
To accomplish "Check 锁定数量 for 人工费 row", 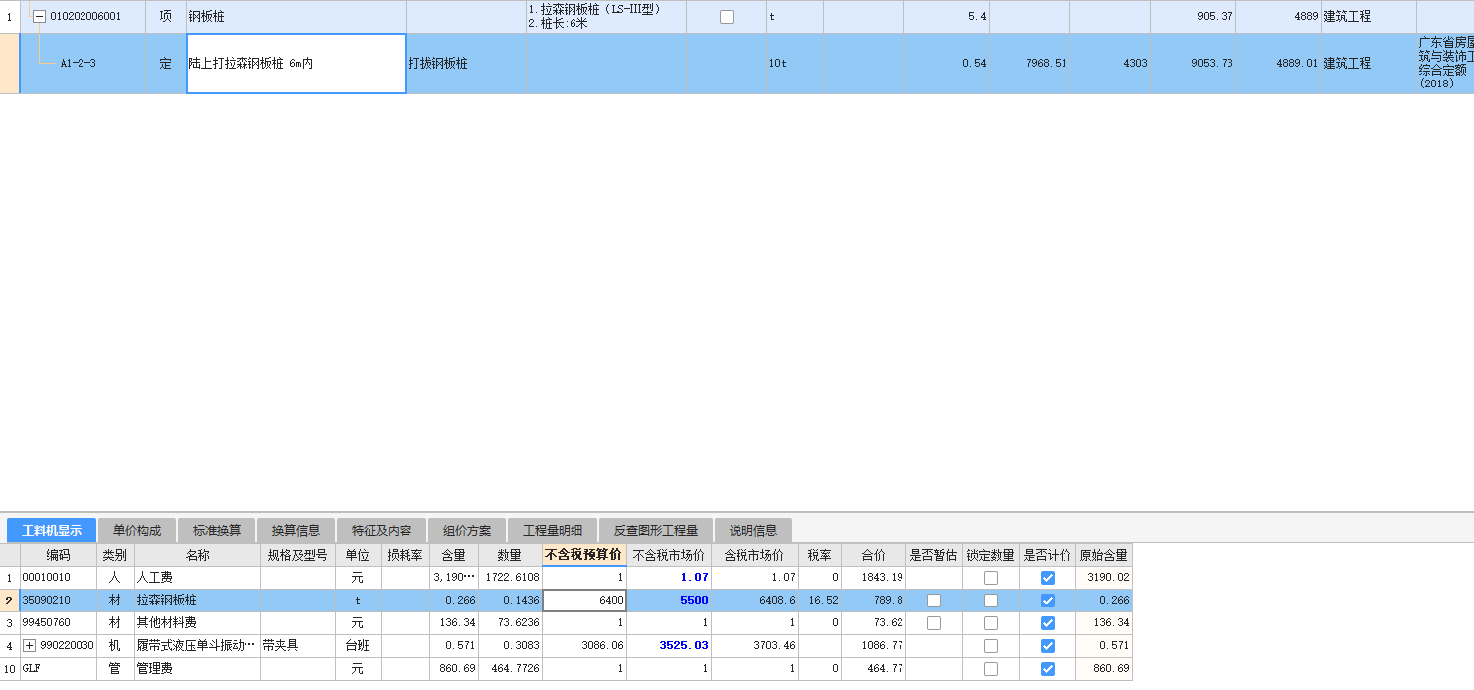I will (991, 578).
